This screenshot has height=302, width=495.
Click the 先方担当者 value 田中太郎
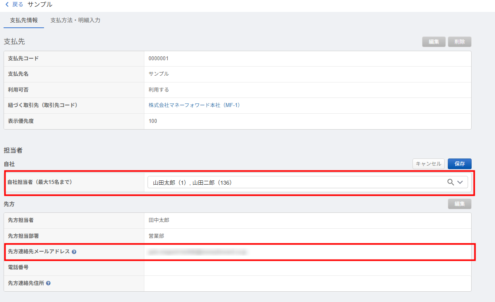click(x=159, y=220)
